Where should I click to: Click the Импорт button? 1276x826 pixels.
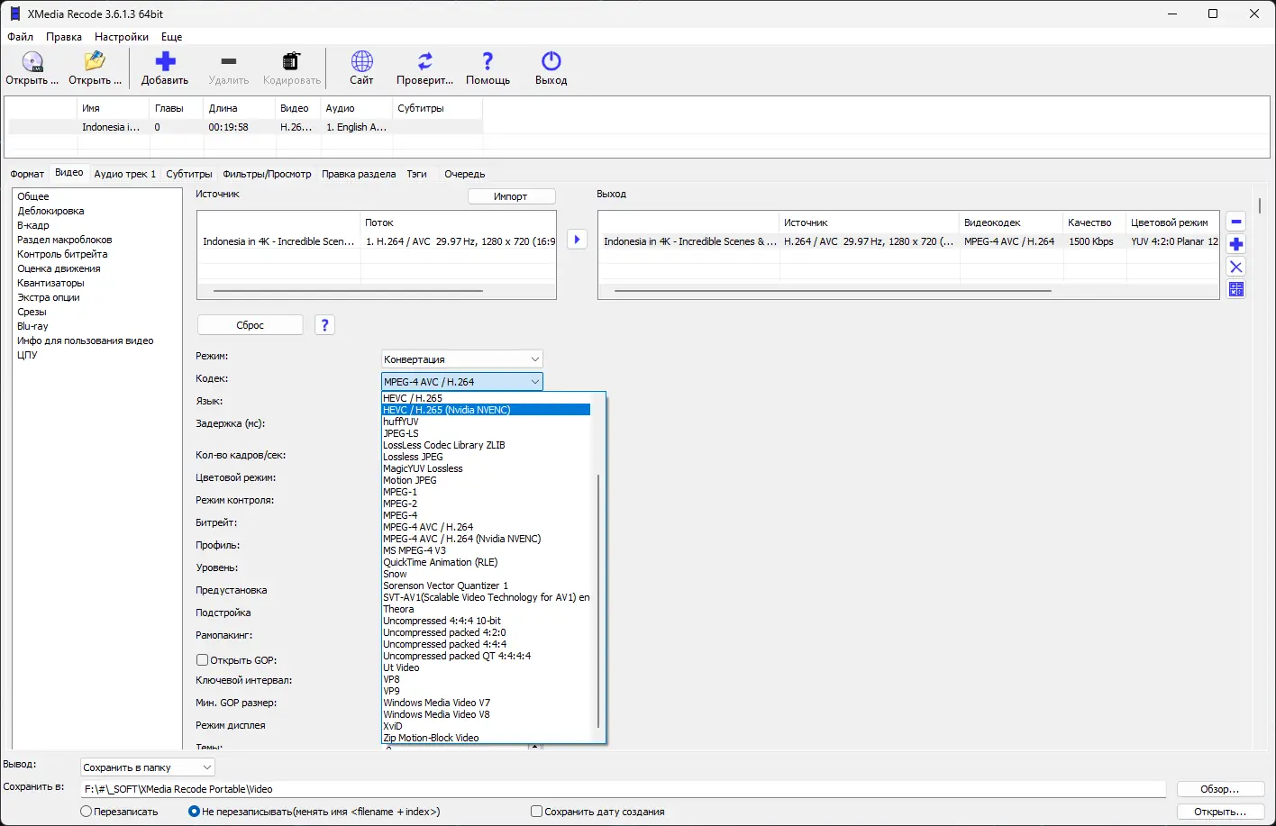(511, 196)
